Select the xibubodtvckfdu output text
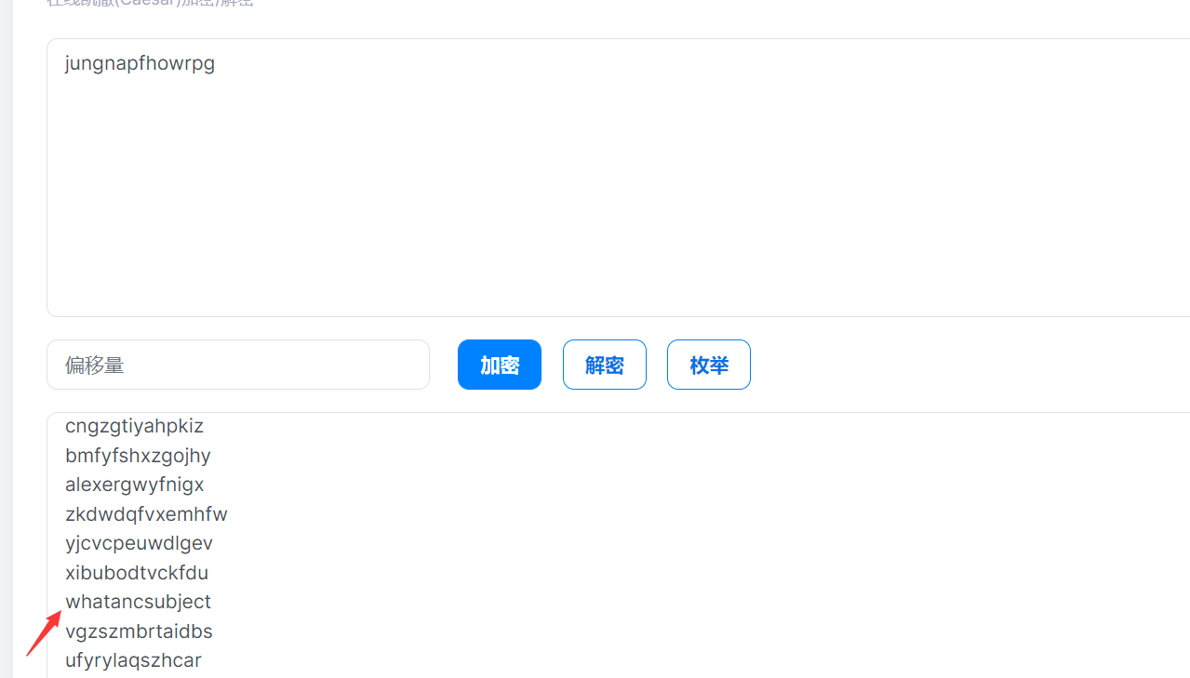This screenshot has height=678, width=1190. coord(137,573)
